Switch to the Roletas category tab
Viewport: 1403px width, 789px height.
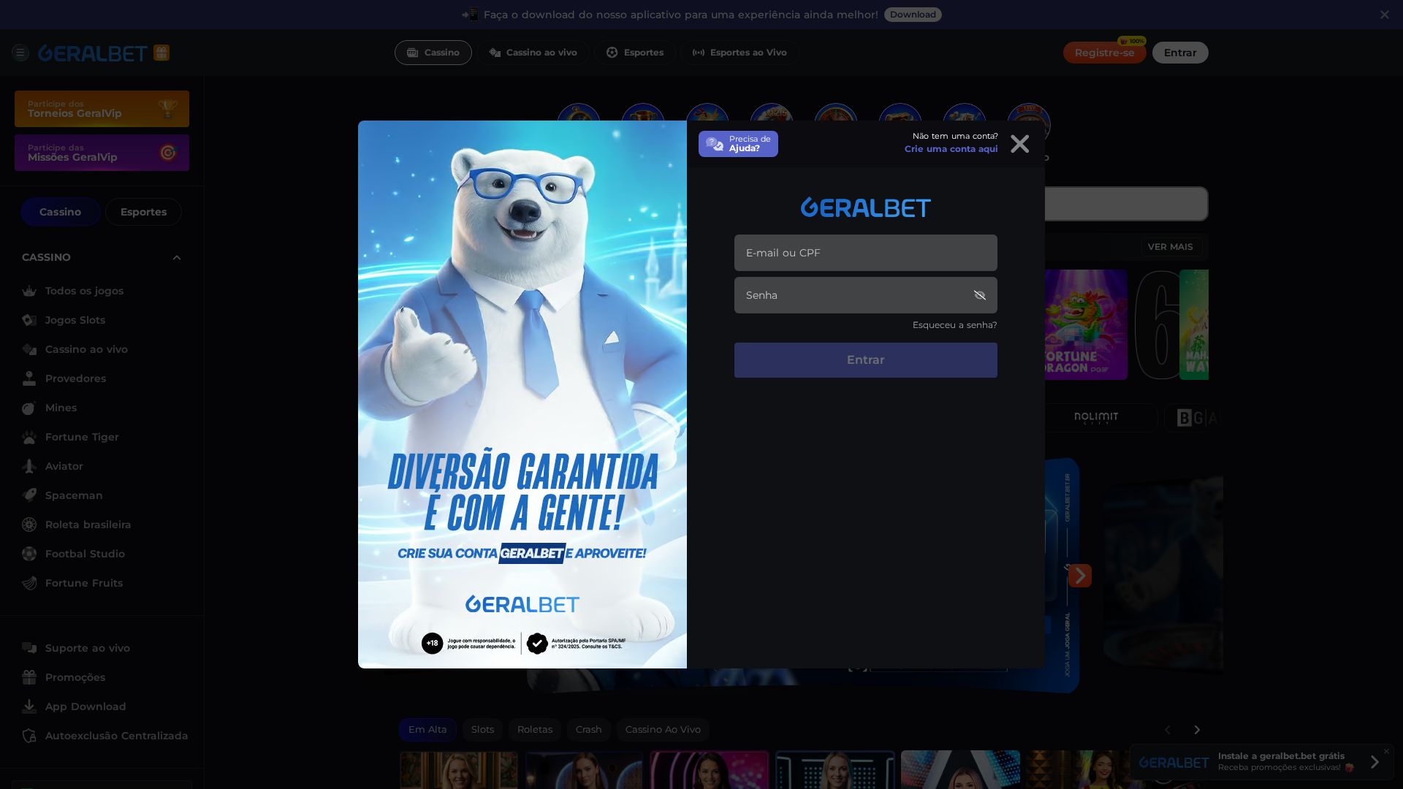535,730
